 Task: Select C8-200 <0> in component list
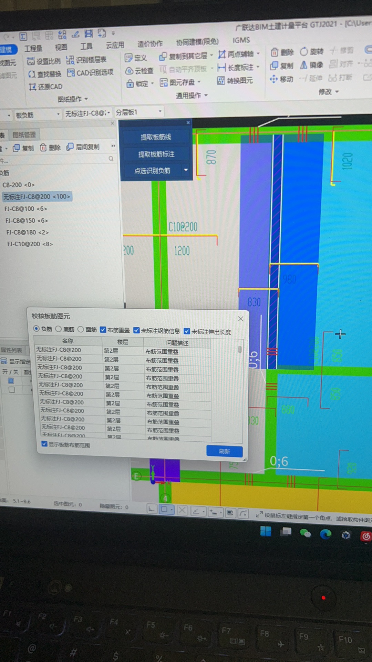pos(19,185)
